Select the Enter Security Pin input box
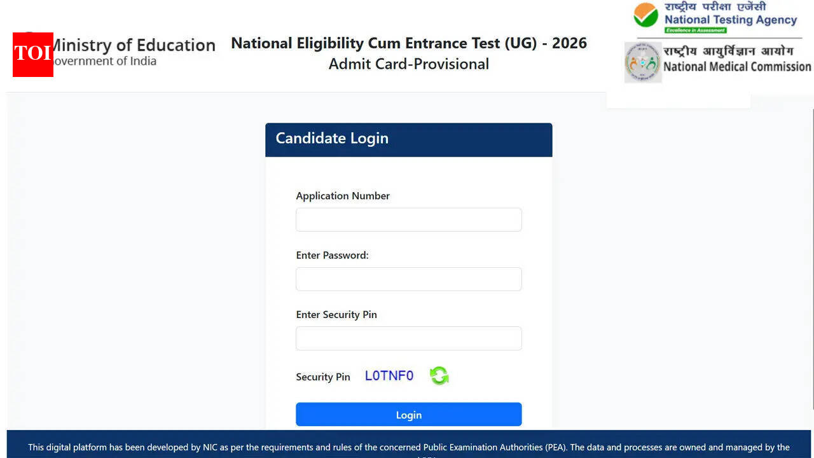 (408, 338)
